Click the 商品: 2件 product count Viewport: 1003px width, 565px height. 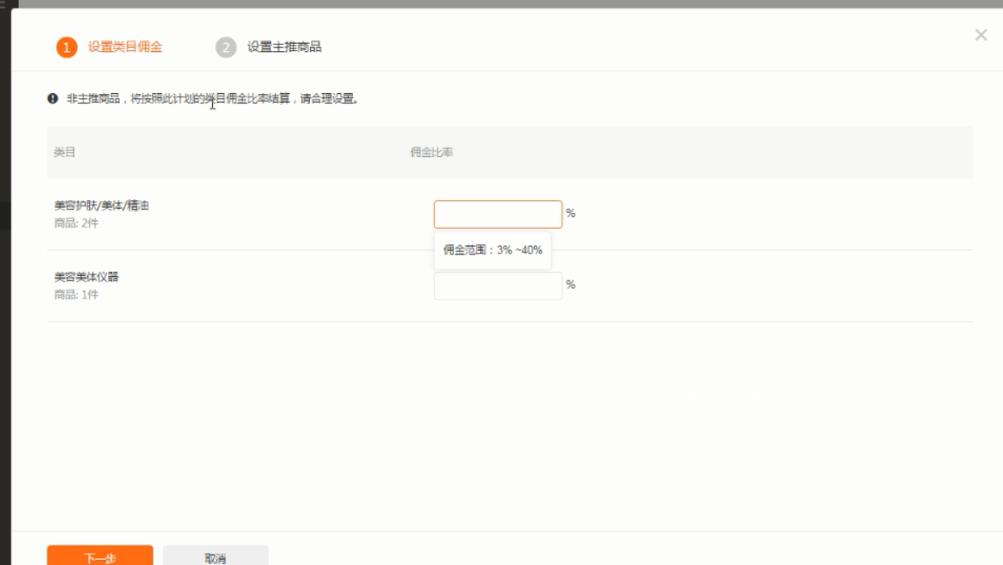76,223
